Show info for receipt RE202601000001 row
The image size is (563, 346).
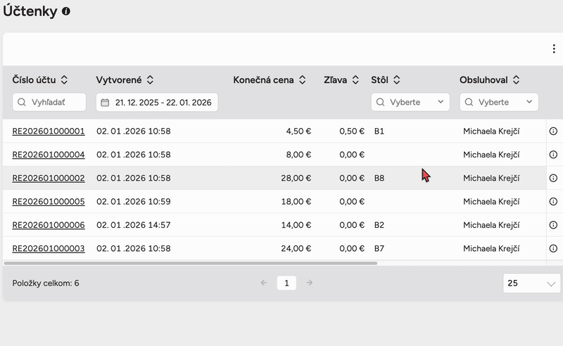(x=552, y=131)
